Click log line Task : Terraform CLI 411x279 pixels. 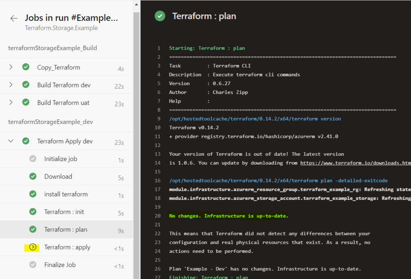pyautogui.click(x=210, y=65)
